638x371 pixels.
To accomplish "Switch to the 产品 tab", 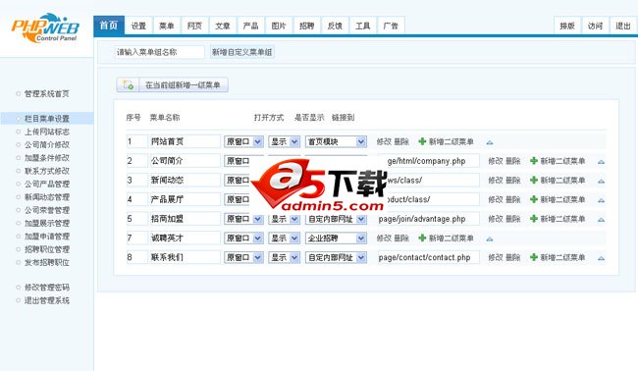I will coord(250,26).
